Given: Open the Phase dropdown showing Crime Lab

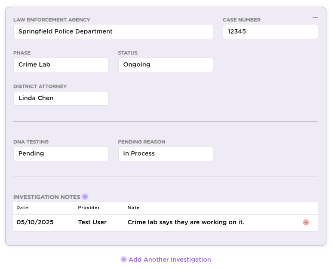Looking at the screenshot, I should pos(61,65).
